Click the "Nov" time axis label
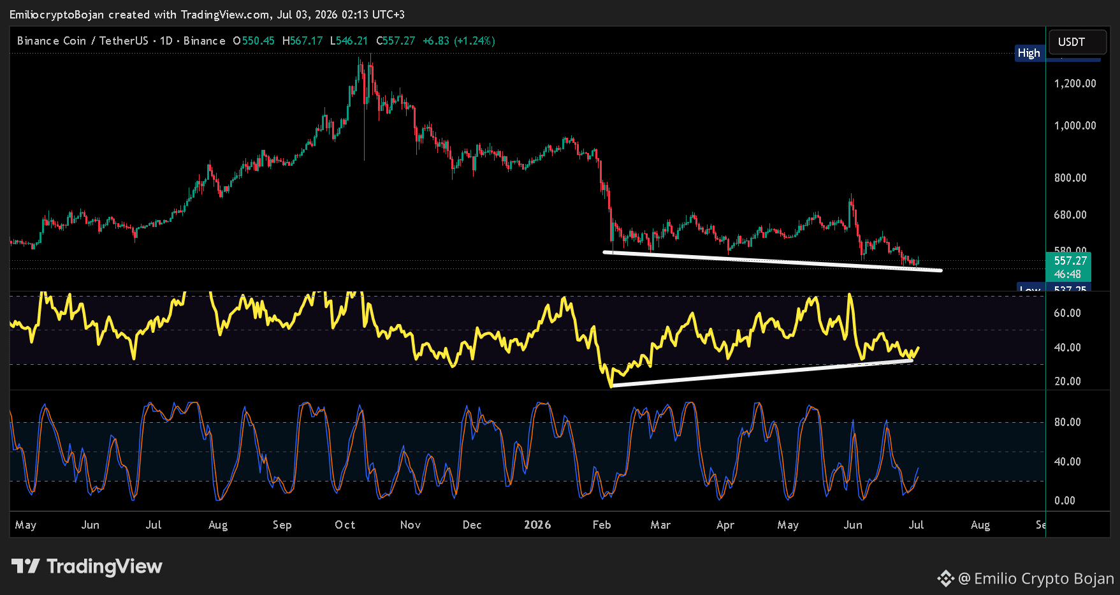The width and height of the screenshot is (1120, 595). click(411, 525)
